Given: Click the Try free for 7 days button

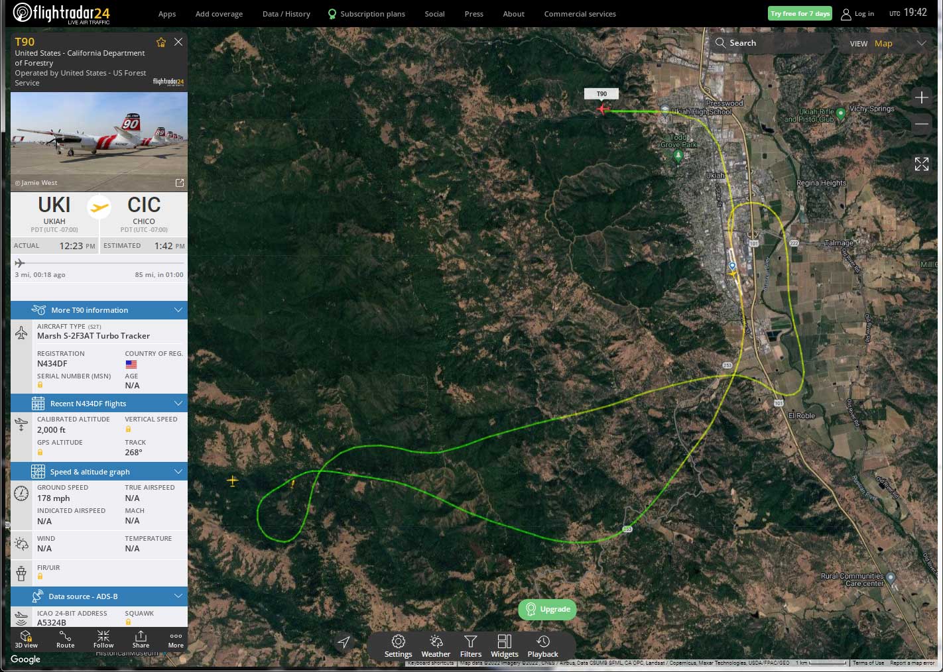Looking at the screenshot, I should pyautogui.click(x=800, y=13).
